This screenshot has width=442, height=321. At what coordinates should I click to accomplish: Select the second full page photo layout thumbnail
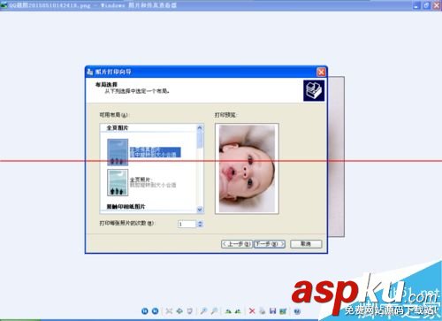[118, 182]
